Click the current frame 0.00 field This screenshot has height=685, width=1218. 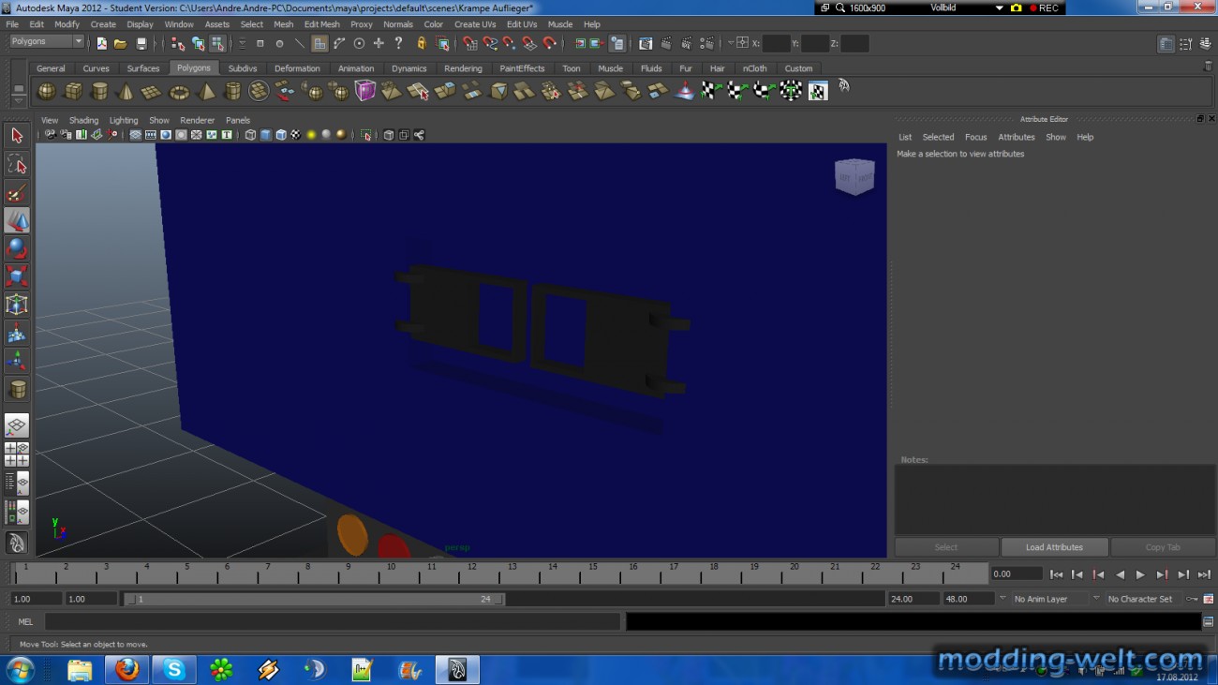(x=1017, y=574)
